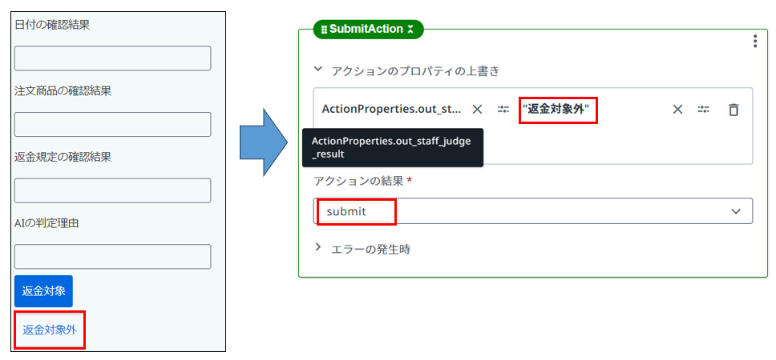Open the アクションの結果 submit dropdown
The height and width of the screenshot is (360, 776).
click(x=533, y=211)
